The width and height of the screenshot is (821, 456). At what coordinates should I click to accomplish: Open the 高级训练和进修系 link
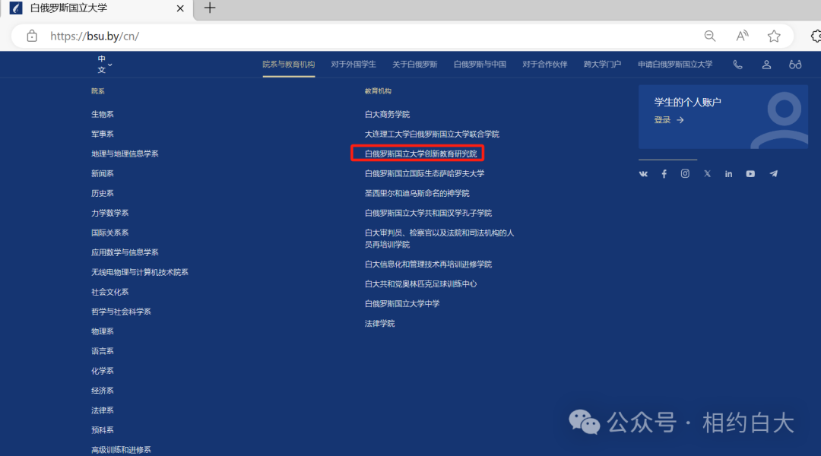click(x=121, y=450)
